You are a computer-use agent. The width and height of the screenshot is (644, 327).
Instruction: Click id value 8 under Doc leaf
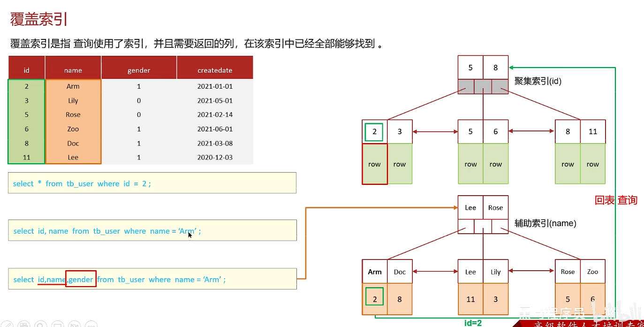tap(400, 299)
